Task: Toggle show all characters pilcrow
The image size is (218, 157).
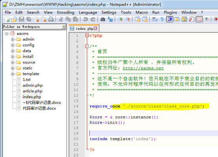Action: click(x=162, y=19)
